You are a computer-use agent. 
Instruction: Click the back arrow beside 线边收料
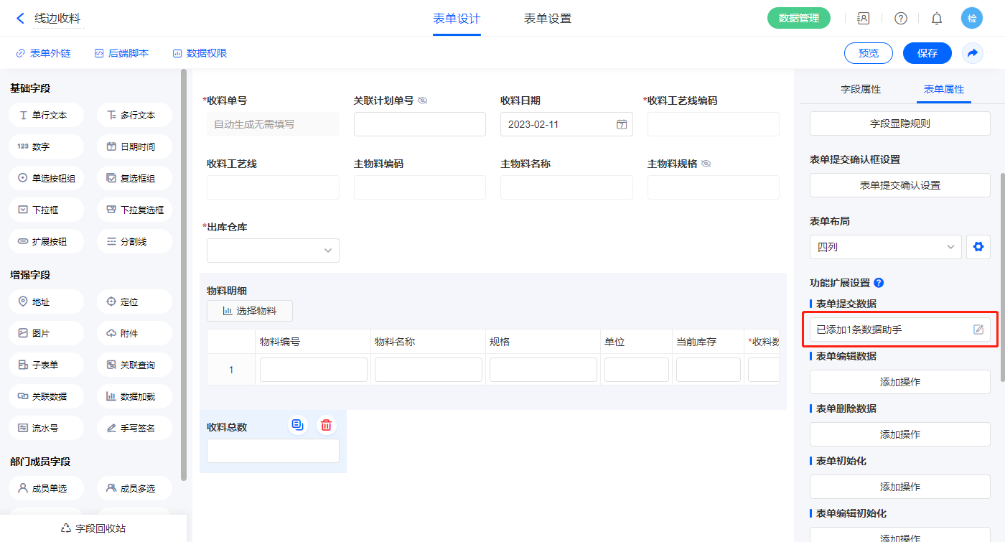pos(20,19)
